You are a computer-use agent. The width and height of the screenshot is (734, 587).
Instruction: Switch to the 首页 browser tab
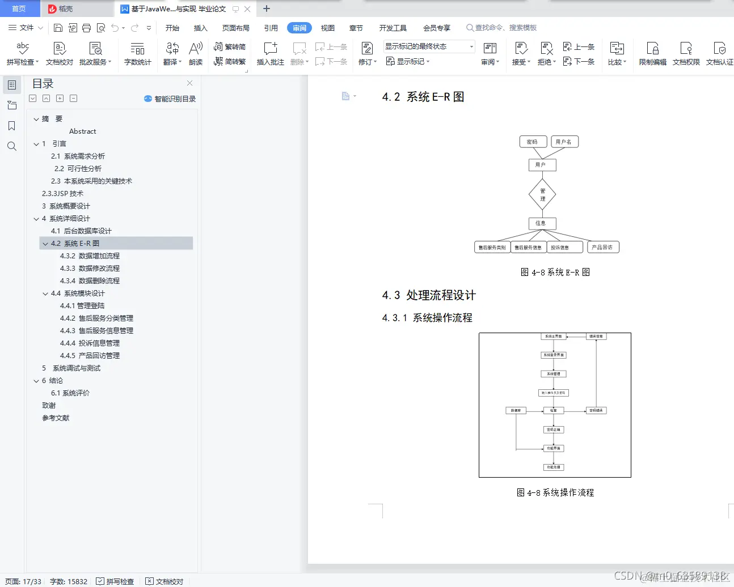click(x=20, y=8)
